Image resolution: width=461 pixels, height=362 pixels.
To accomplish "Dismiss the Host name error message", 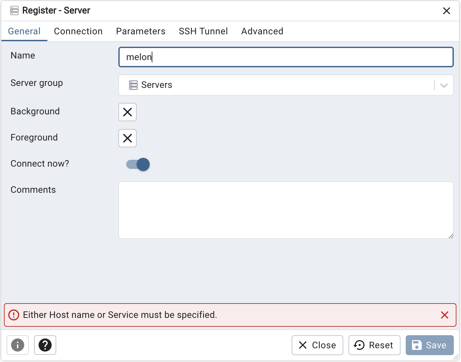I will point(445,315).
